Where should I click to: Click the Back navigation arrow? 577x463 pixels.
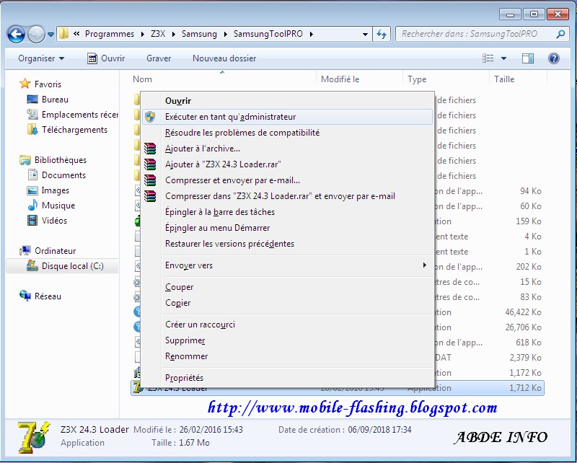pos(16,35)
